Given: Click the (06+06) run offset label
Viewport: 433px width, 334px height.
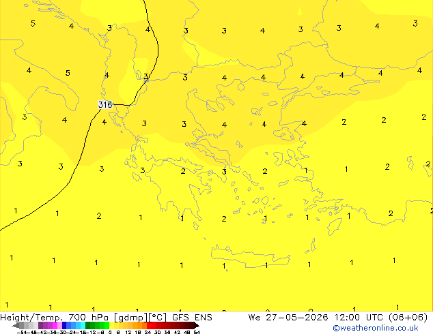Looking at the screenshot, I should click(408, 318).
